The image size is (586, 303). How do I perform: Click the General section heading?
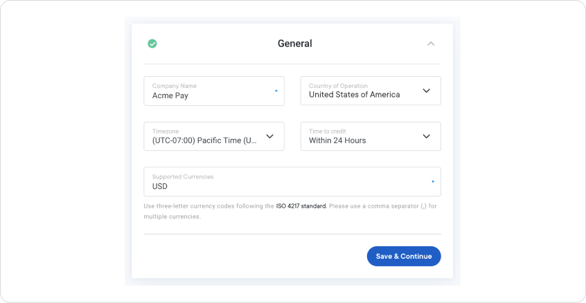[x=294, y=44]
